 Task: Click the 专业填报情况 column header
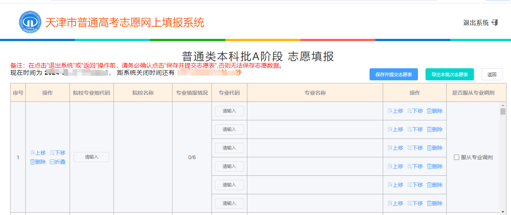(x=192, y=93)
